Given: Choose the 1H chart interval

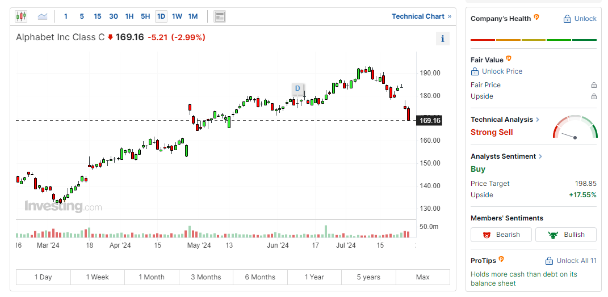Looking at the screenshot, I should pyautogui.click(x=129, y=16).
